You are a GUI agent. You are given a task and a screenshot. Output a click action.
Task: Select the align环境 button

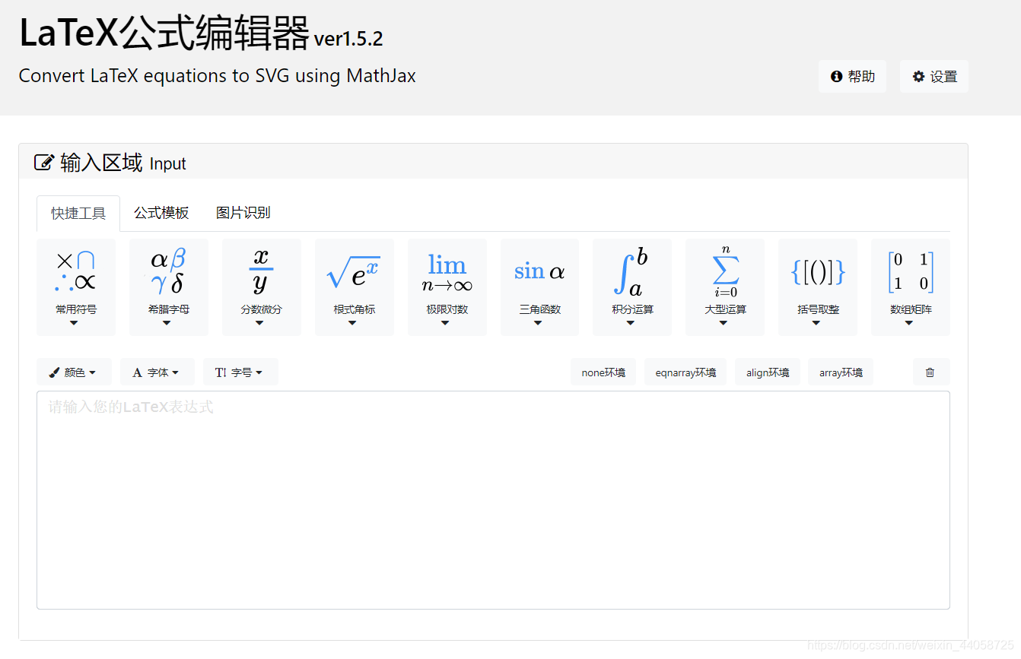click(x=768, y=372)
